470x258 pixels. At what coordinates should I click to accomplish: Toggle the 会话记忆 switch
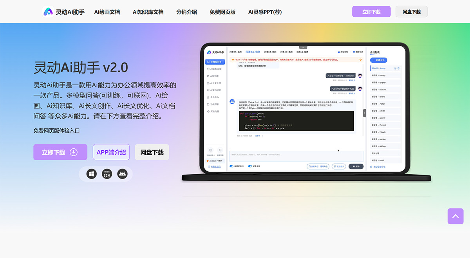point(231,166)
